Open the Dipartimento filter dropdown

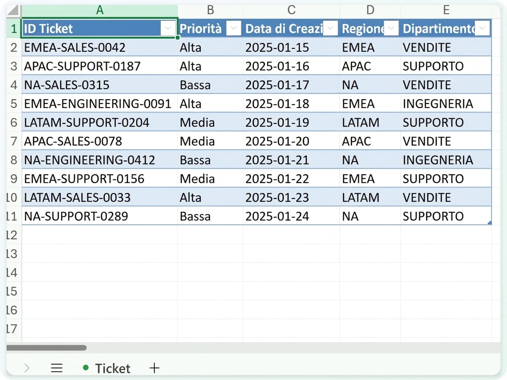click(482, 28)
